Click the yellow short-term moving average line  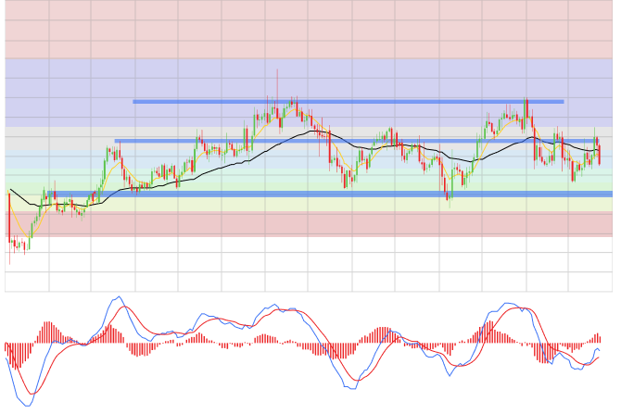coord(120,171)
